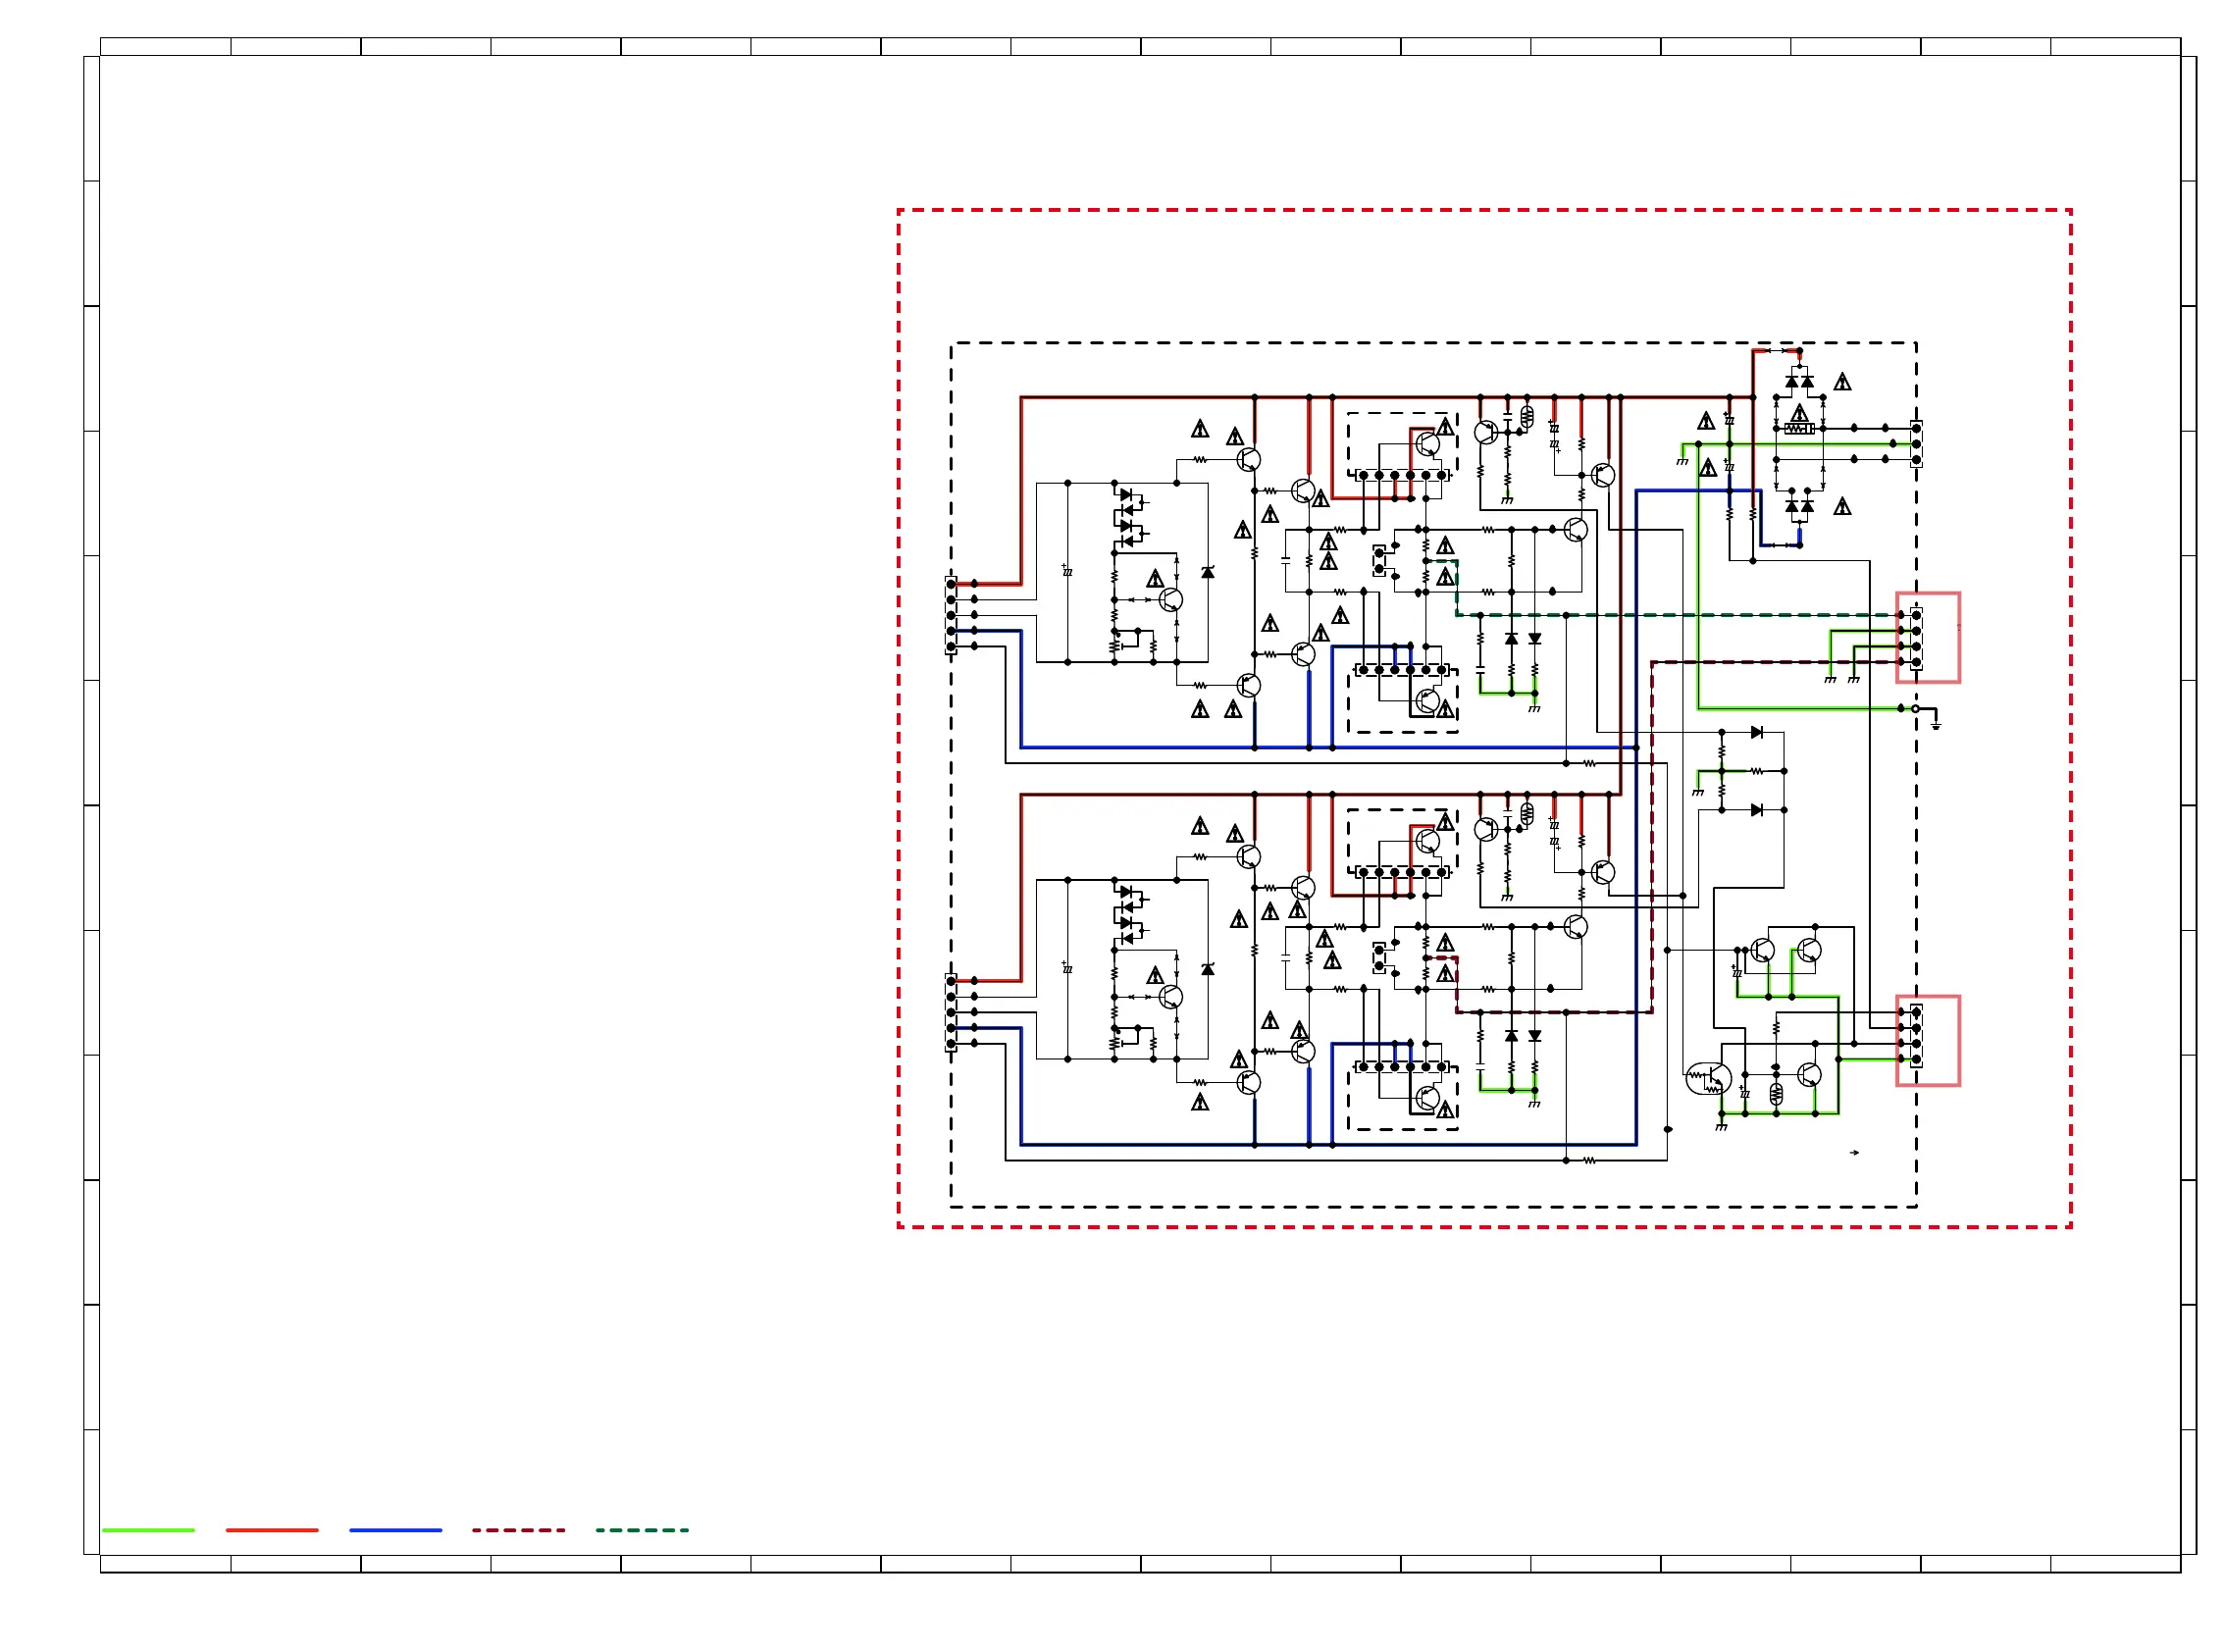The image size is (2225, 1652).
Task: Click the solid blue legend line
Action: (x=395, y=1530)
